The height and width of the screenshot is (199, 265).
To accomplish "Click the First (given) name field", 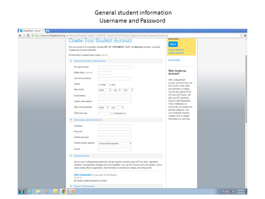I will 115,67.
